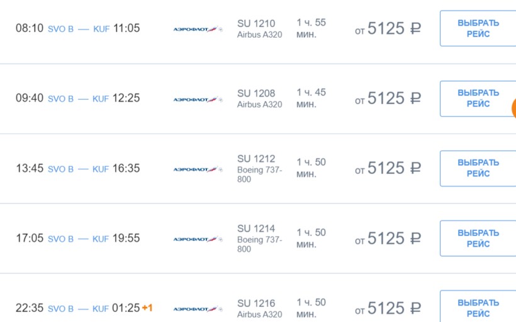Image resolution: width=516 pixels, height=322 pixels.
Task: Open KUF link on the 17:05 flight
Action: [x=101, y=239]
